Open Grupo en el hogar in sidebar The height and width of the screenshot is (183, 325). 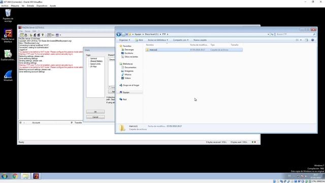(129, 85)
